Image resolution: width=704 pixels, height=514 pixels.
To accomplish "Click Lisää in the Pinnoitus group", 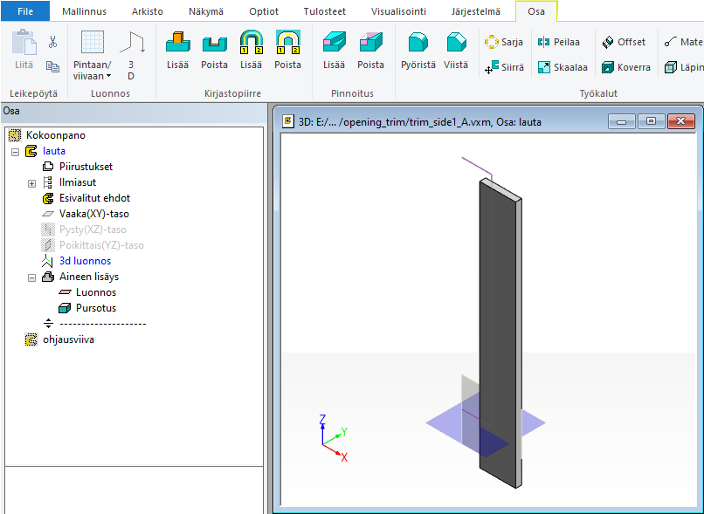I will [x=334, y=51].
